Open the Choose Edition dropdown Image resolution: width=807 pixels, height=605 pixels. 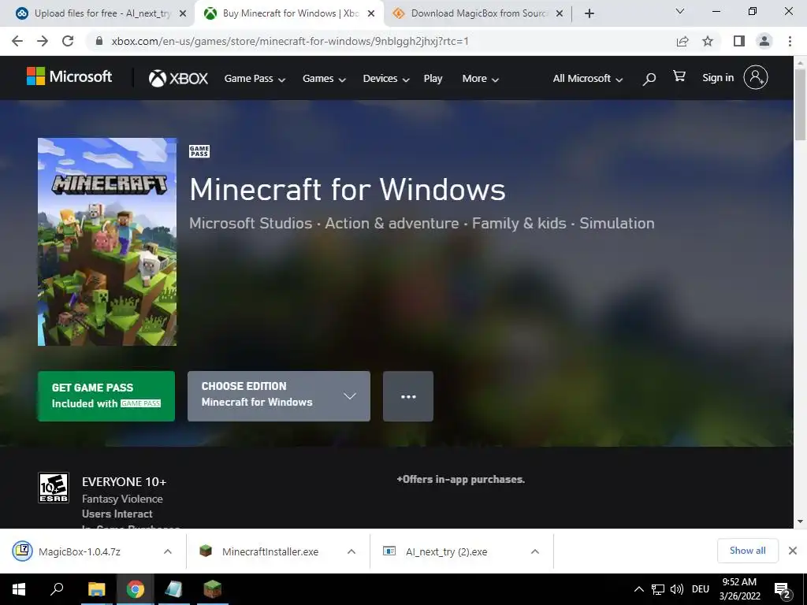pyautogui.click(x=278, y=396)
